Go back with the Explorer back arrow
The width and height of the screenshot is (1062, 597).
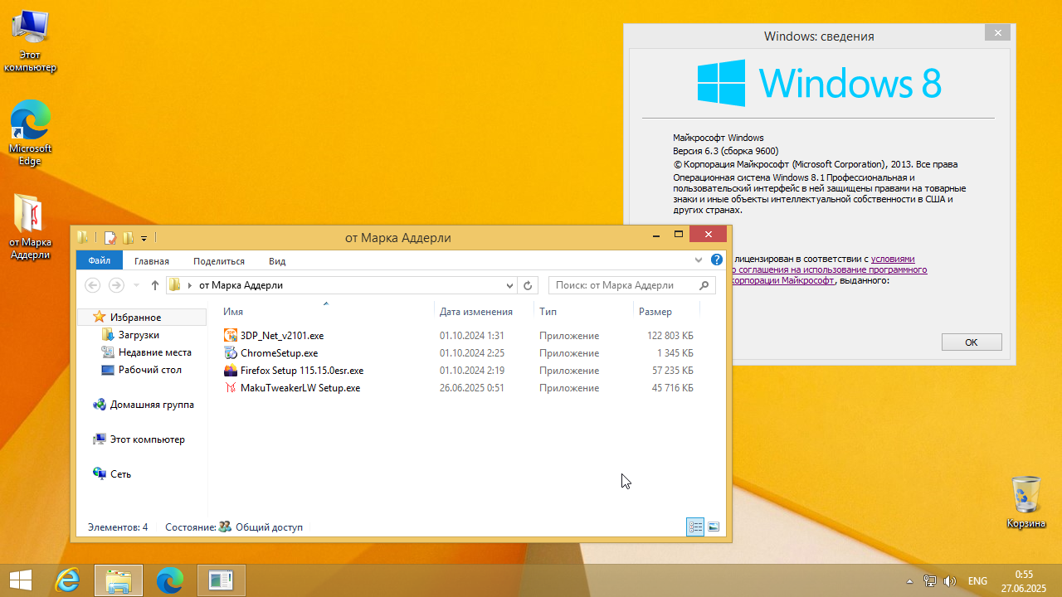coord(93,285)
